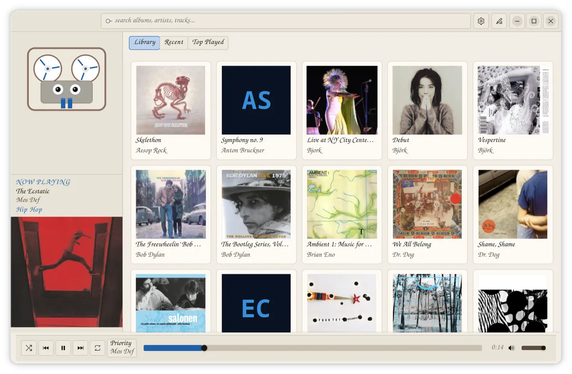
Task: Click the playback progress bar
Action: [x=313, y=348]
